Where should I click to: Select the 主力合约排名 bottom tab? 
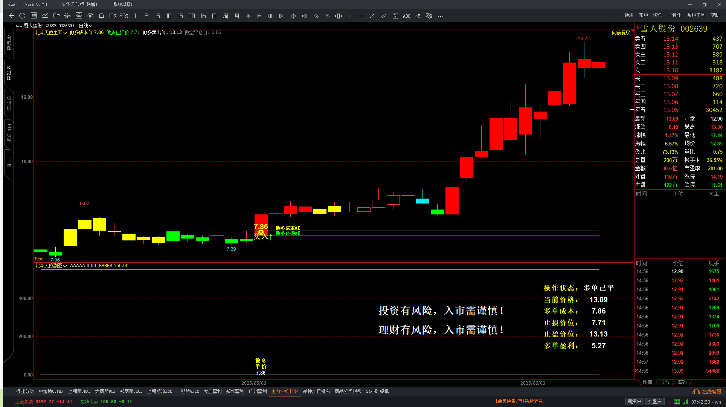(285, 392)
